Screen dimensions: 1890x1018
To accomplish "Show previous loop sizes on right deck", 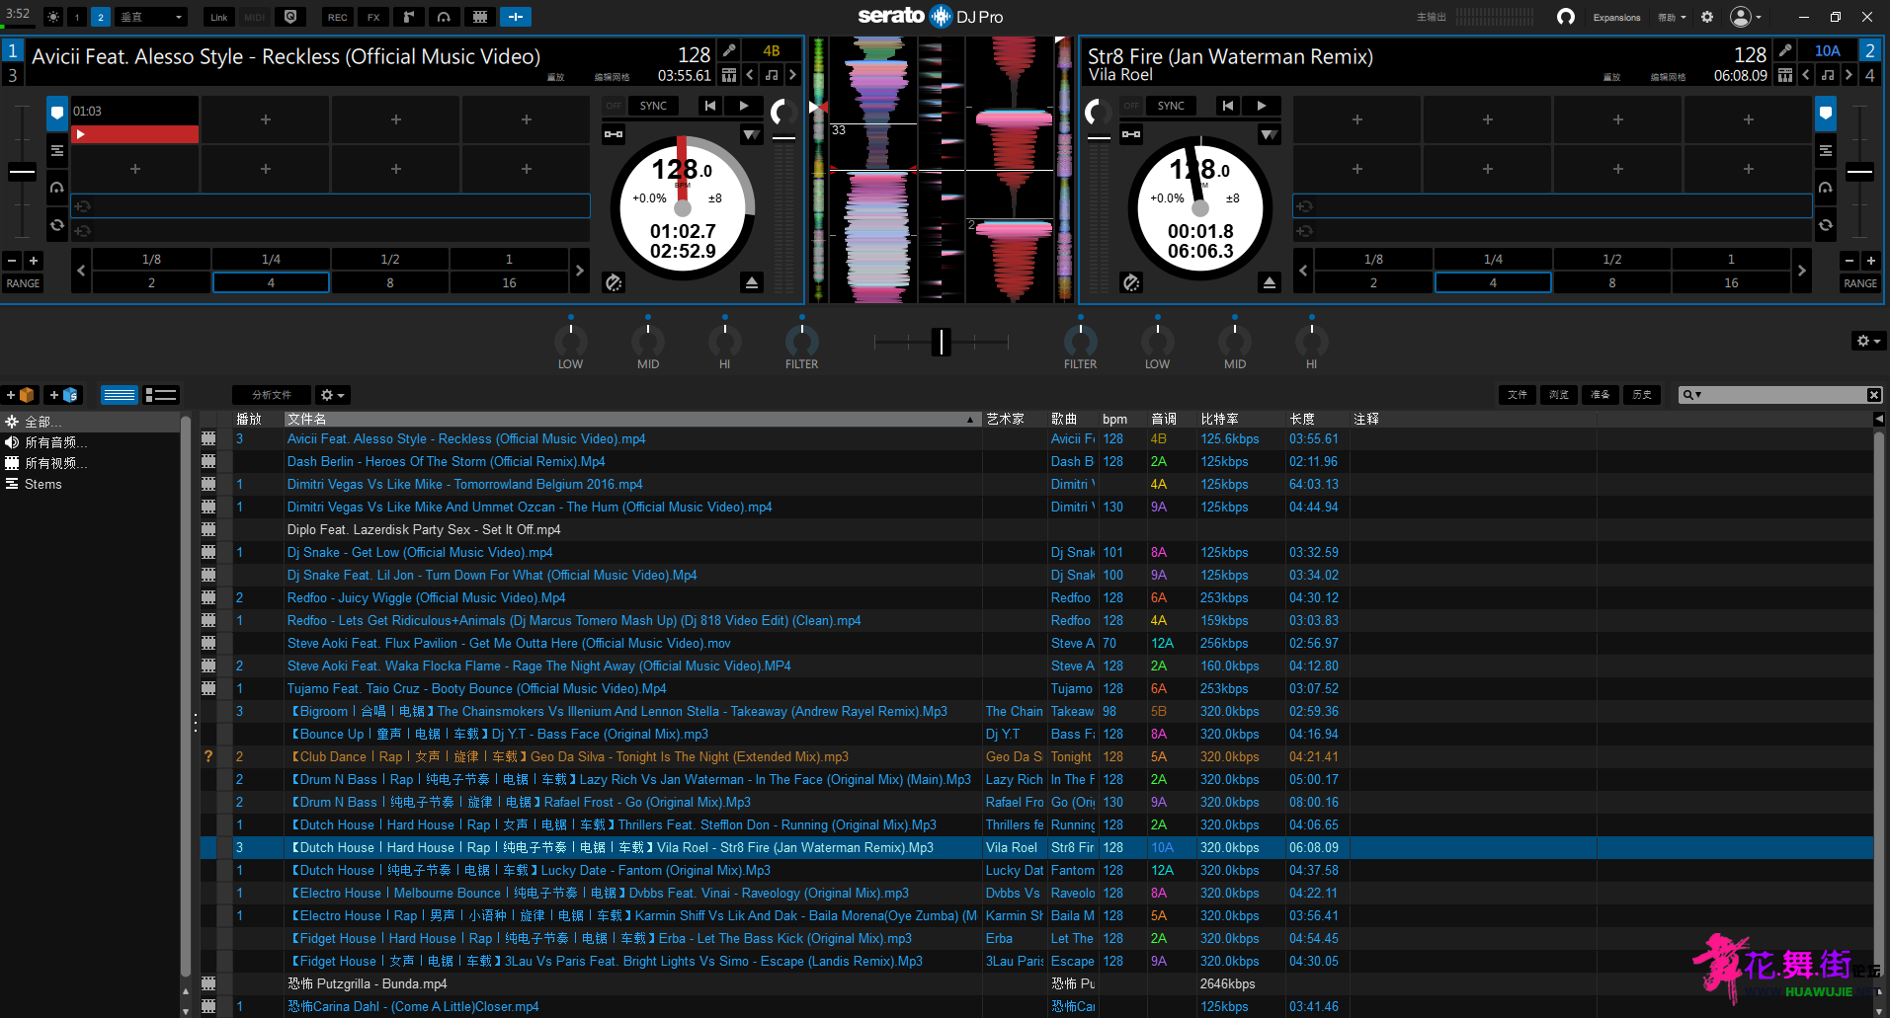I will coord(1303,271).
